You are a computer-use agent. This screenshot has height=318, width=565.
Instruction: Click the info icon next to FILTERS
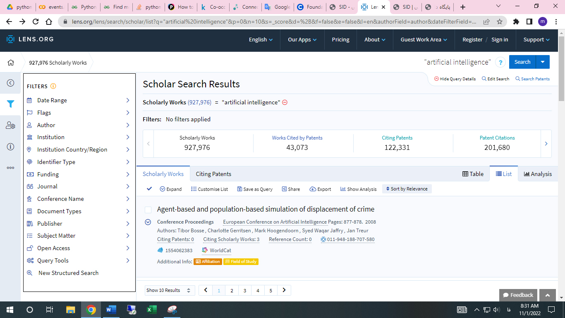pyautogui.click(x=53, y=86)
